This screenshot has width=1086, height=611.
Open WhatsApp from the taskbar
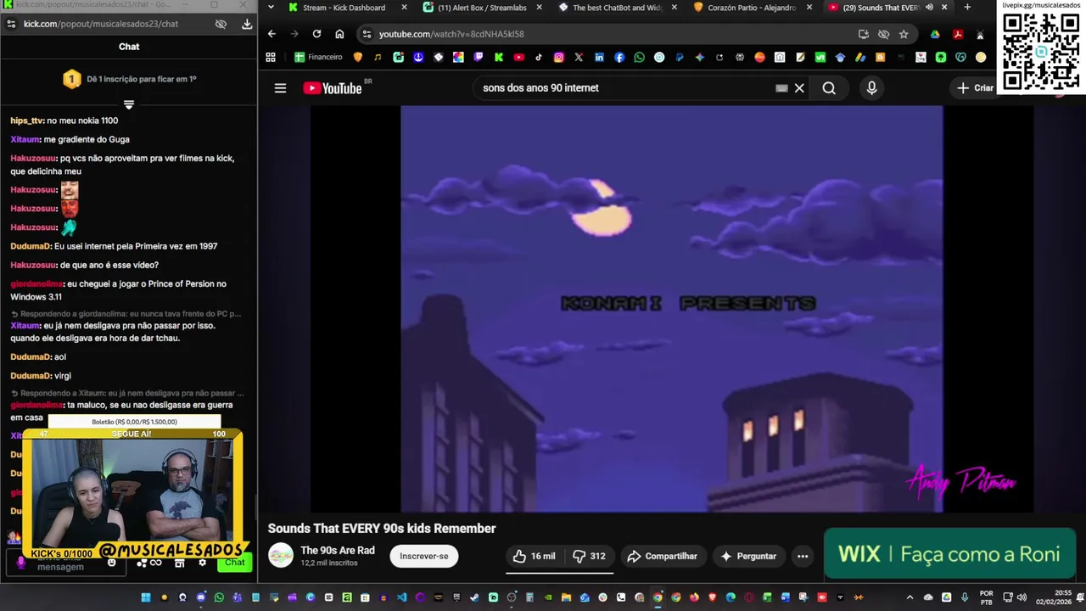[x=219, y=597]
